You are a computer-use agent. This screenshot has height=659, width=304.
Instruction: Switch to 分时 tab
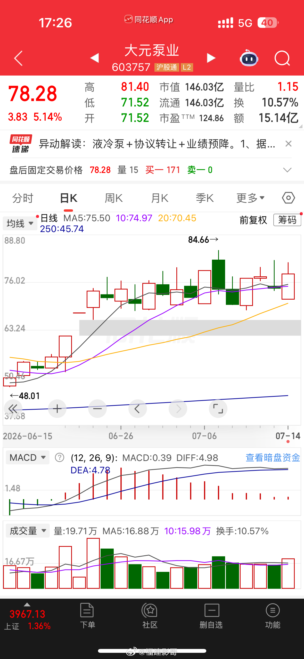pyautogui.click(x=23, y=198)
